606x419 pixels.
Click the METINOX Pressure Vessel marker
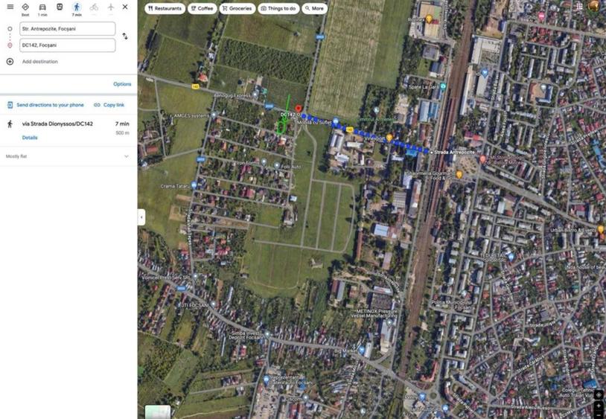pos(389,322)
